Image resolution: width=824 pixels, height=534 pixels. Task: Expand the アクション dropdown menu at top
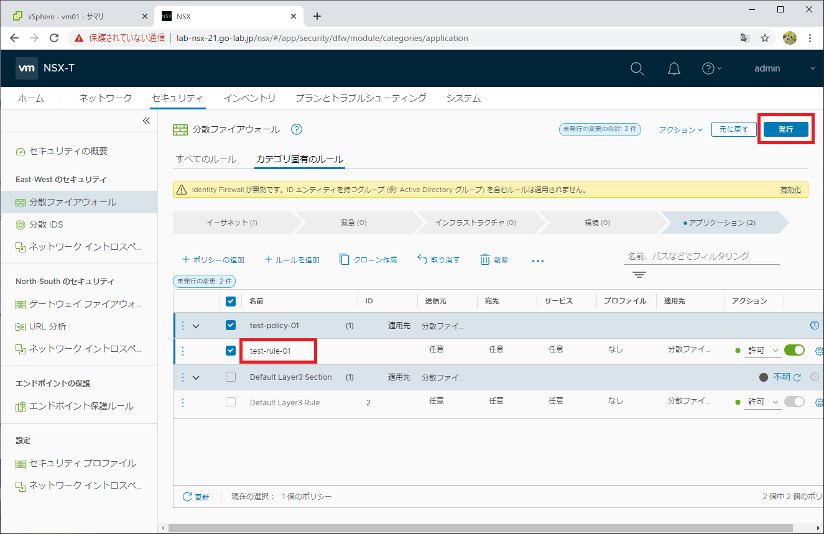click(x=680, y=130)
